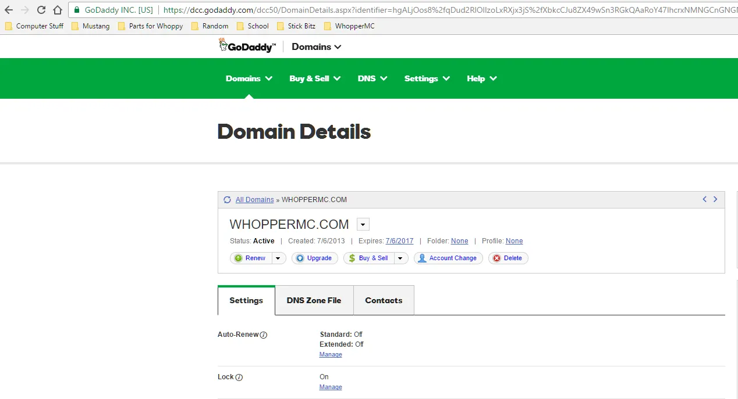
Task: Switch to the Contacts tab
Action: [384, 300]
